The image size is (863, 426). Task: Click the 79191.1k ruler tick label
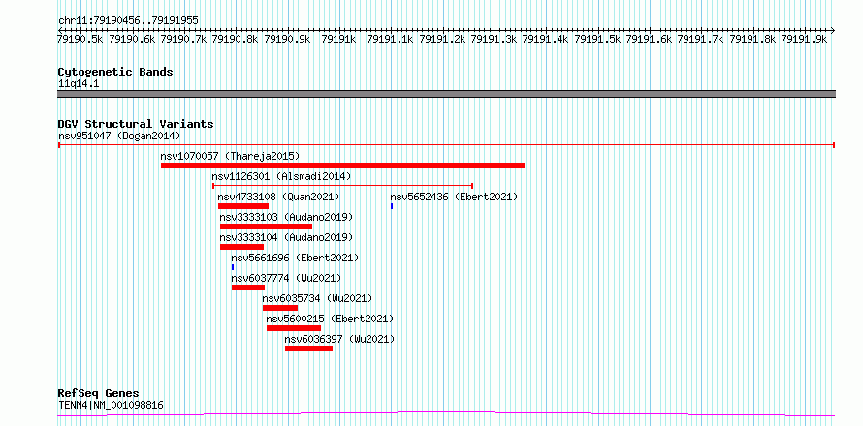(x=390, y=39)
